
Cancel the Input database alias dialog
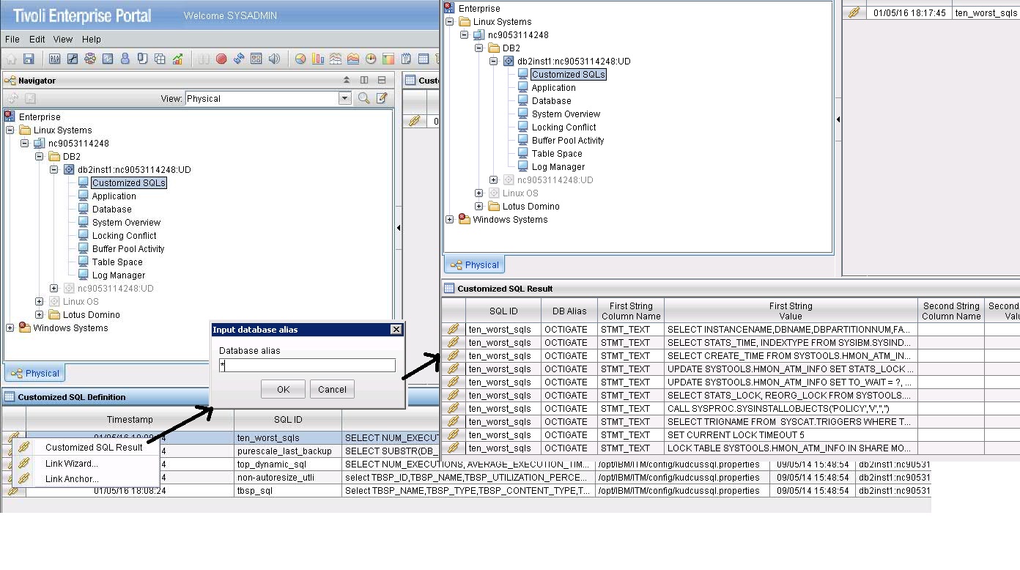pyautogui.click(x=332, y=389)
